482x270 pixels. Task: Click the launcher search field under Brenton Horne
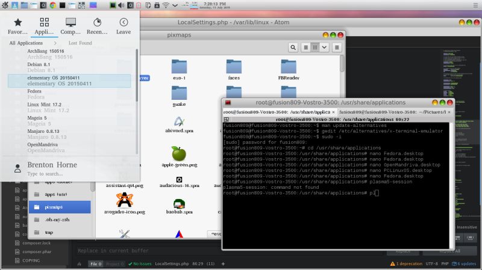click(x=45, y=174)
